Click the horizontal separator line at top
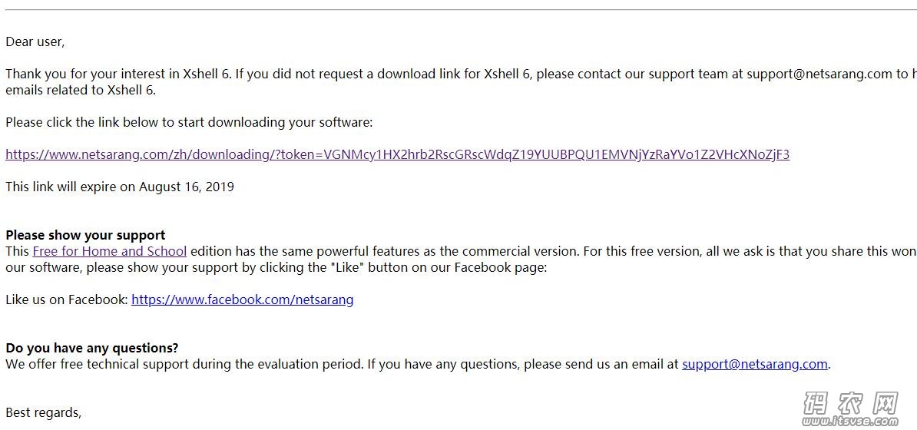Image resolution: width=917 pixels, height=430 pixels. pos(458,9)
